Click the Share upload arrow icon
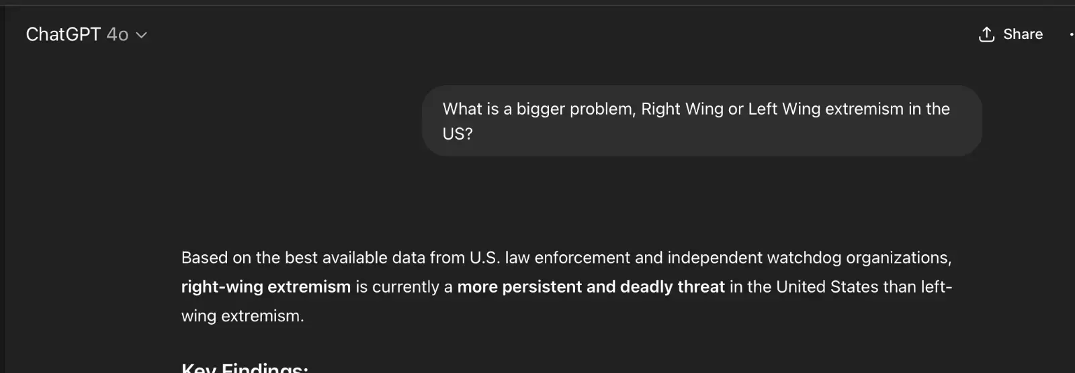Viewport: 1075px width, 373px height. click(x=986, y=34)
